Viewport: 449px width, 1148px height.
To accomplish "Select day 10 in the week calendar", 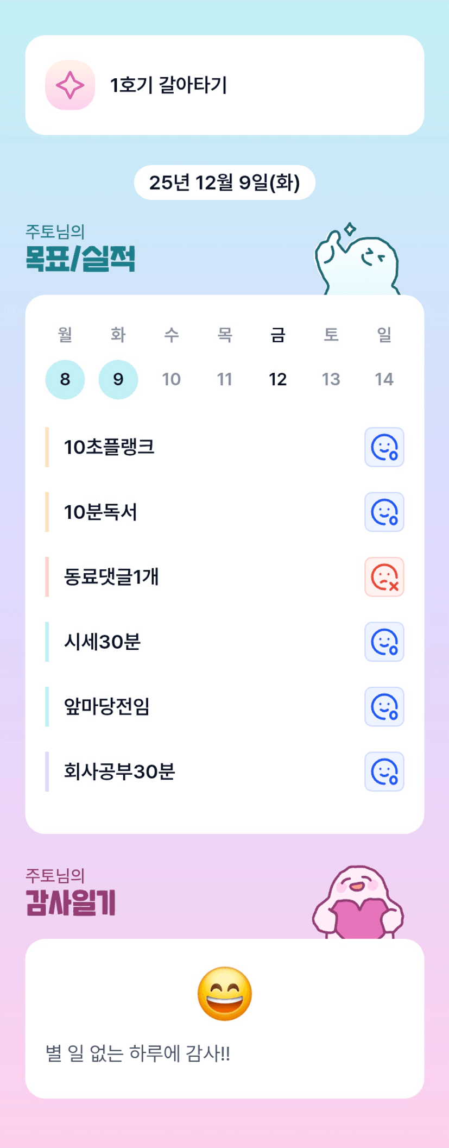I will point(172,379).
